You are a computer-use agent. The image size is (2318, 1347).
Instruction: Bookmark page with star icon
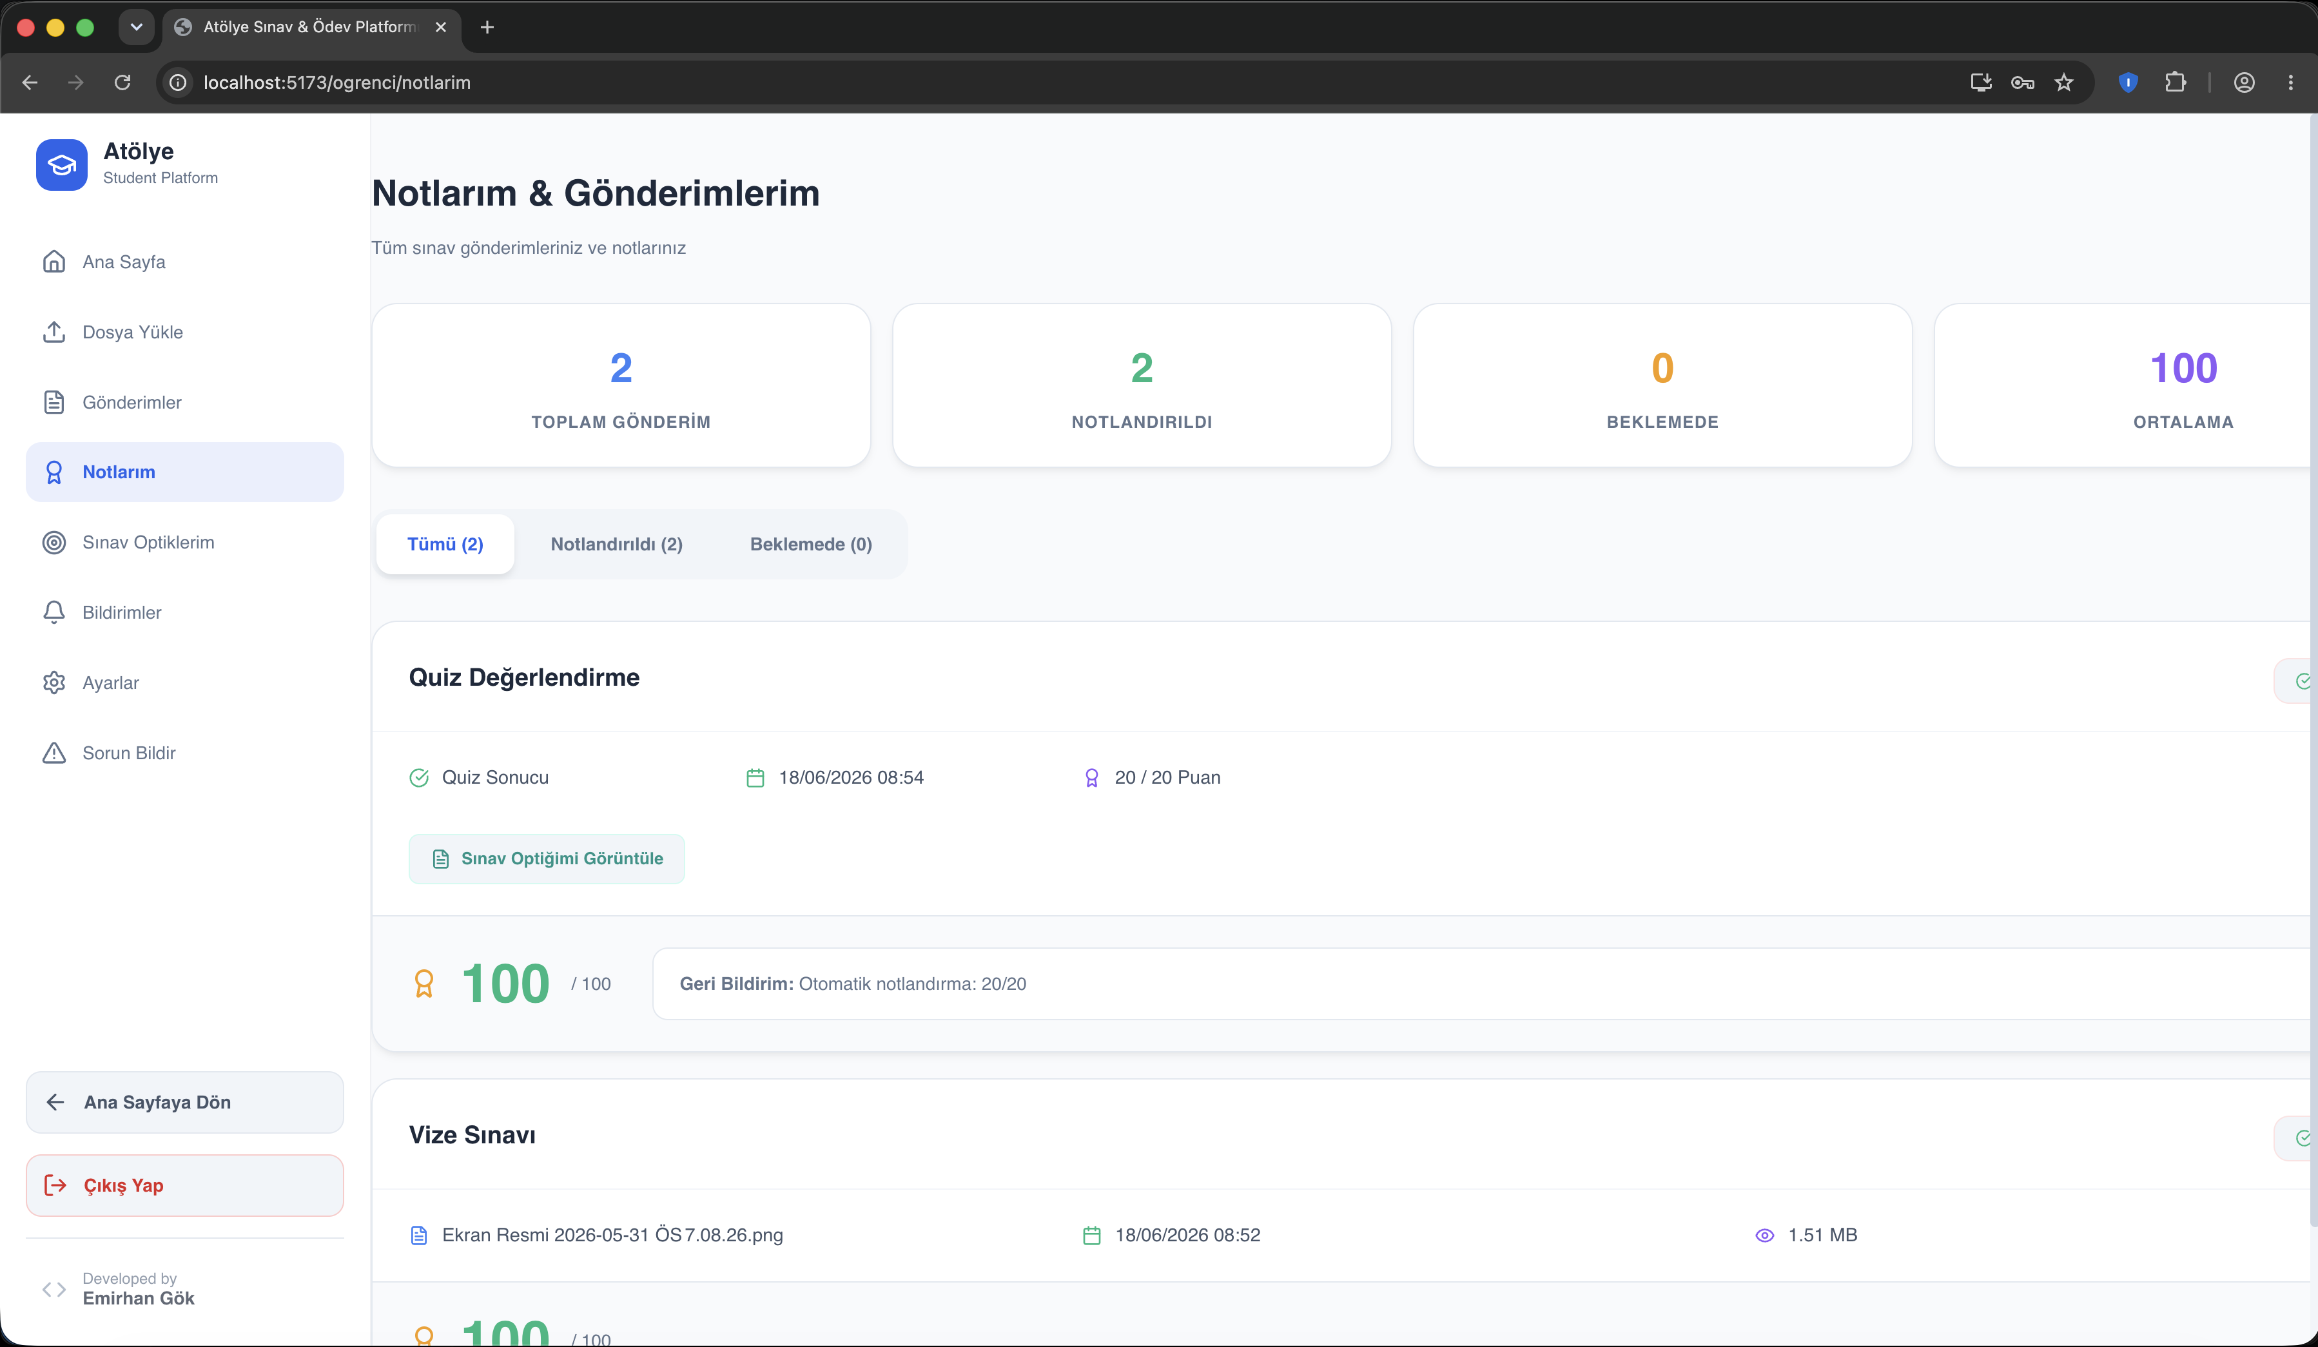pos(2064,82)
